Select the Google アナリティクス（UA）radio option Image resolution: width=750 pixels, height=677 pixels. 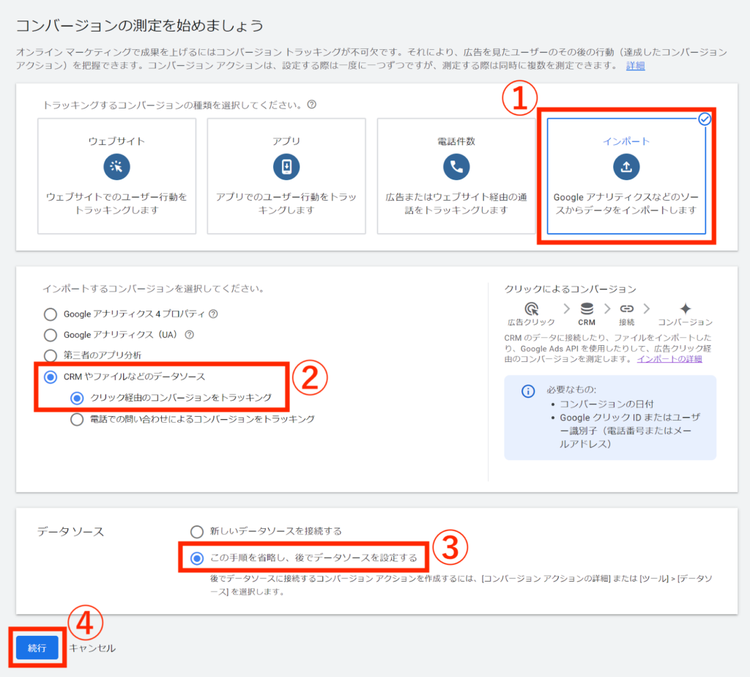click(x=51, y=335)
